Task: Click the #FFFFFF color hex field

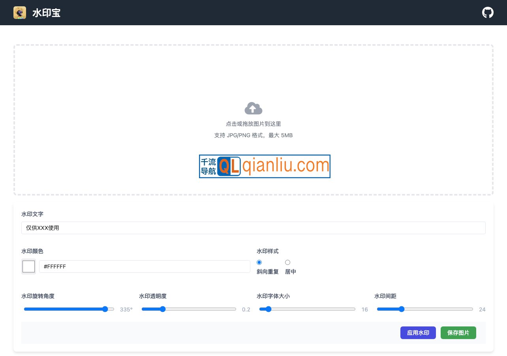Action: pyautogui.click(x=145, y=267)
